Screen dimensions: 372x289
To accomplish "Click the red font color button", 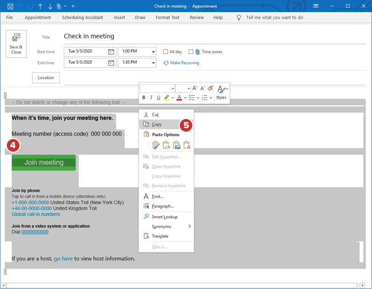I will pyautogui.click(x=179, y=98).
